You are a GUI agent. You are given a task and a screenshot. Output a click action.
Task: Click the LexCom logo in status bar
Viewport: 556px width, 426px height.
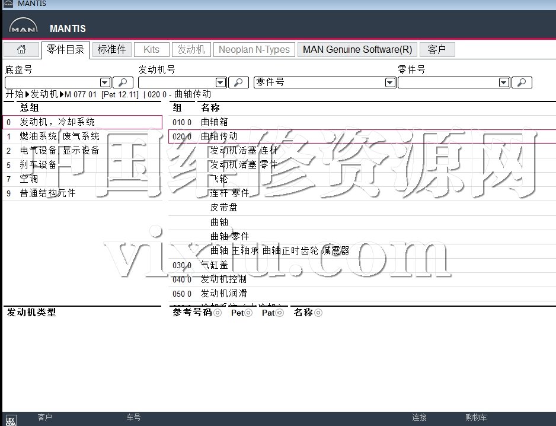pyautogui.click(x=11, y=420)
